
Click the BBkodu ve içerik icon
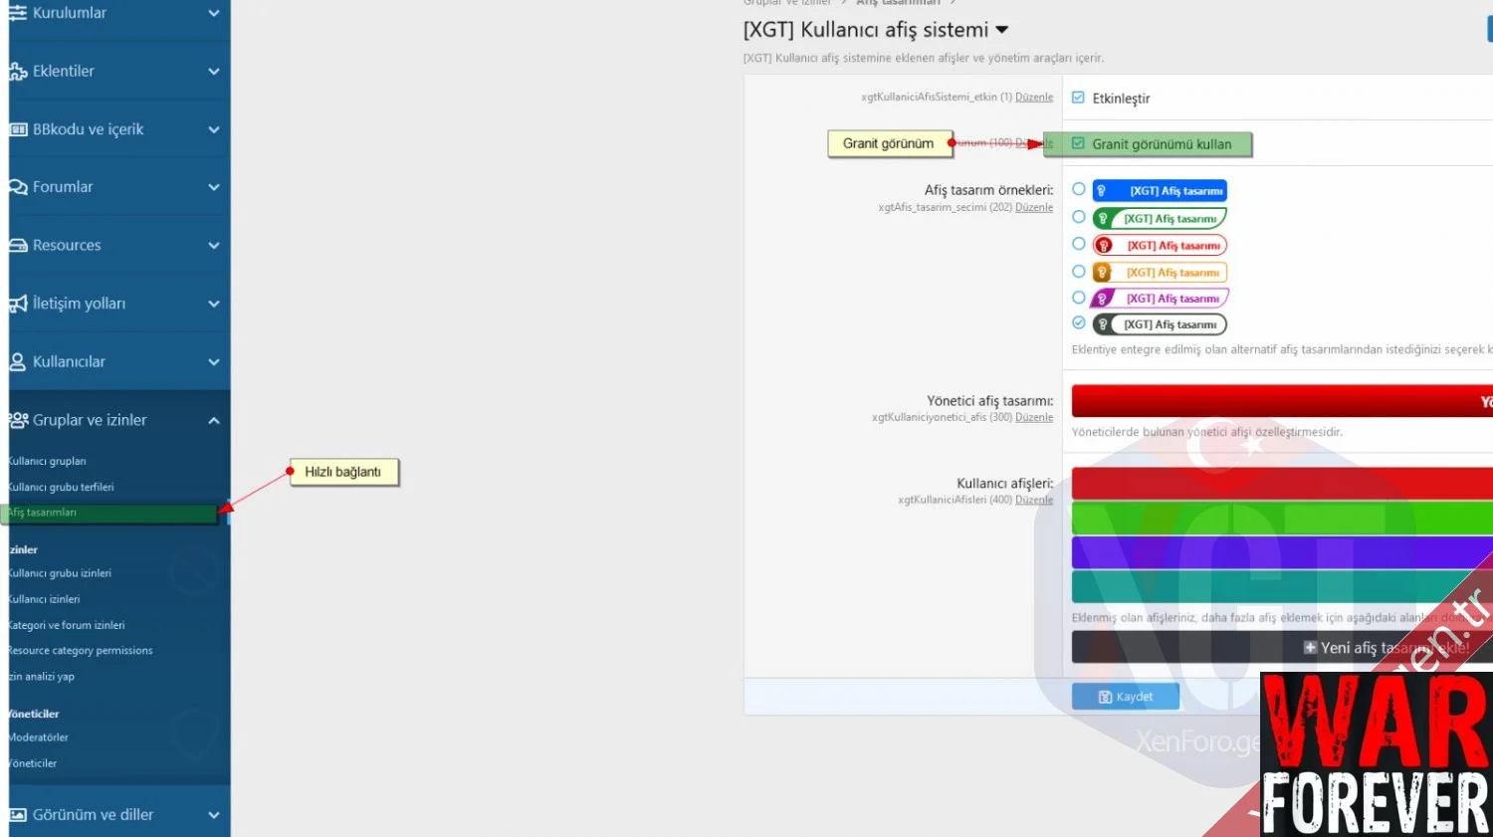18,129
